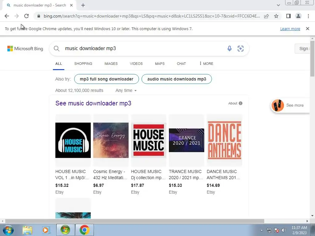Open HOUSE MUSIC red-bar product image
This screenshot has width=315, height=236.
click(x=149, y=140)
